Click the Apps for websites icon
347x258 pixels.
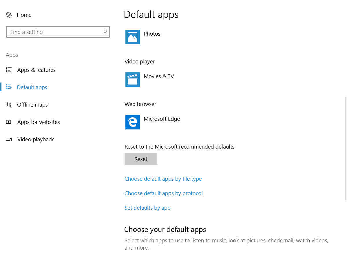[9, 122]
